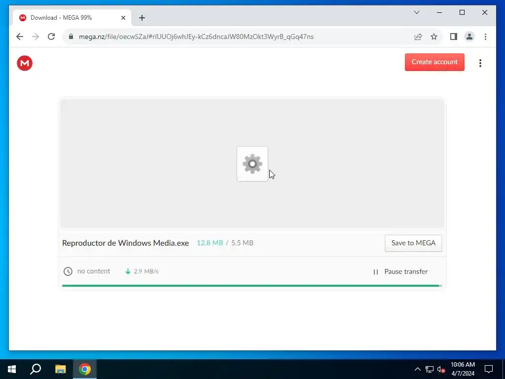Screen dimensions: 505x379
Task: Go back in Chrome
Action: [20, 37]
